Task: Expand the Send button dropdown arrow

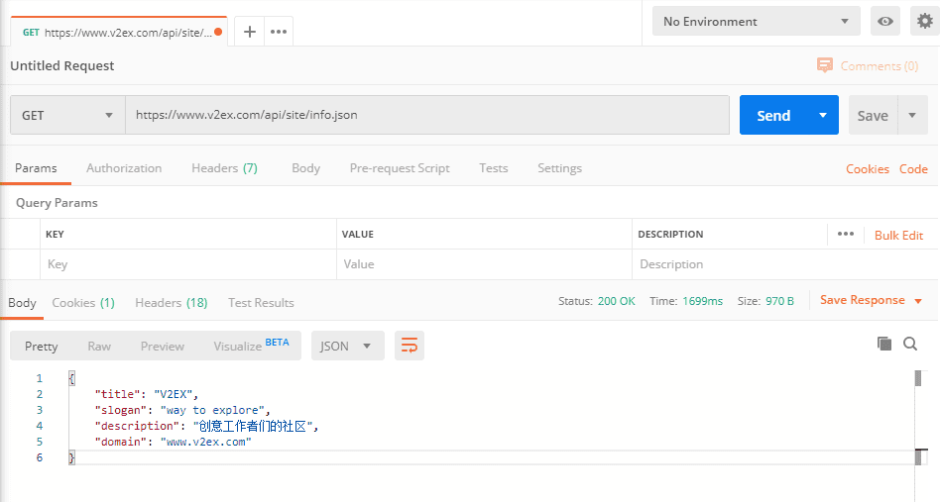Action: point(823,115)
